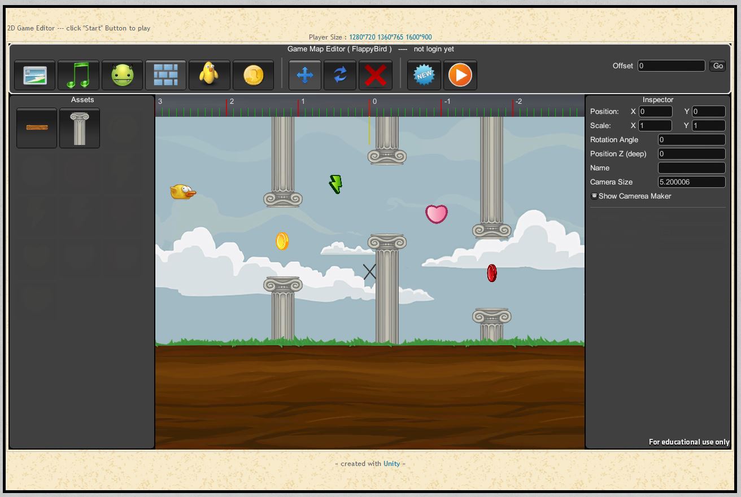Pick the yellow bird player icon
The height and width of the screenshot is (497, 741).
(210, 75)
